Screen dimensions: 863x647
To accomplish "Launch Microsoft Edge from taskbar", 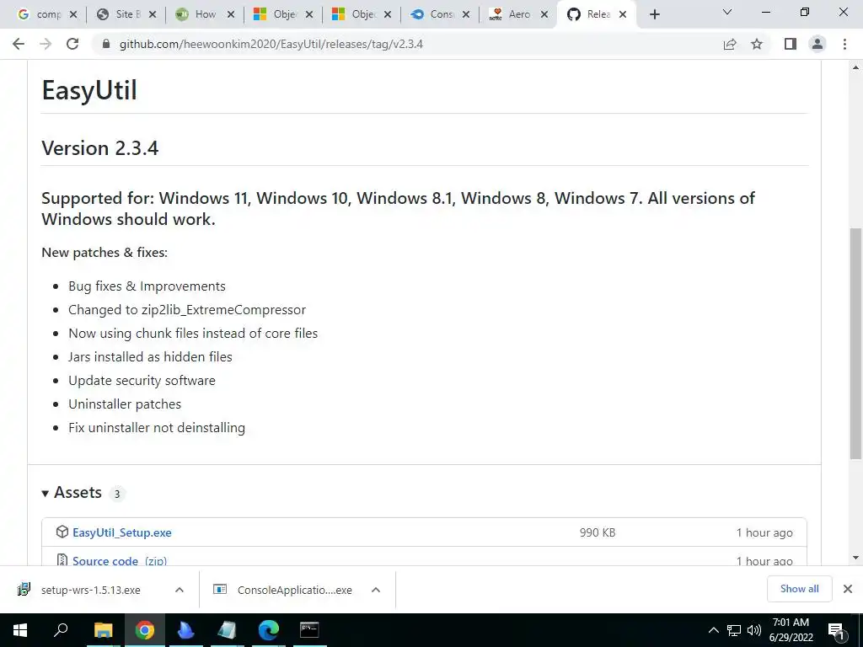I will coord(269,630).
